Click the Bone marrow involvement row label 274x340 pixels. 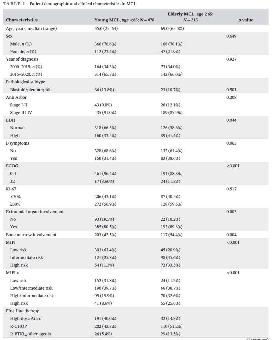(x=31, y=235)
